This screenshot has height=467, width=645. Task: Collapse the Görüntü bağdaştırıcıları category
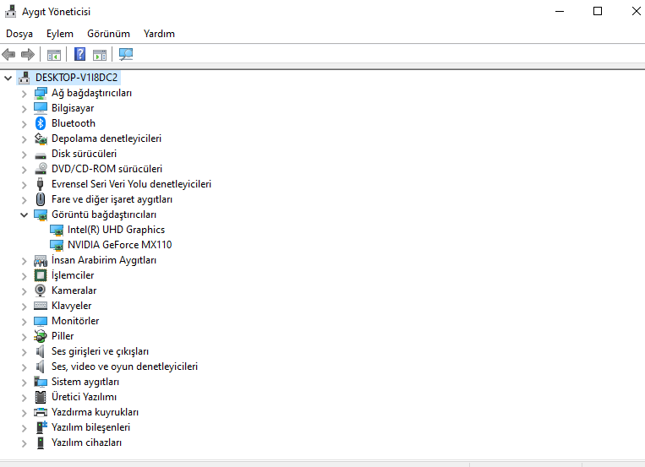click(25, 214)
